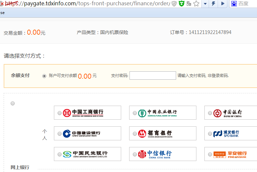Image resolution: width=257 pixels, height=172 pixels.
Task: Click the 个人 personal banking label
Action: tap(45, 135)
